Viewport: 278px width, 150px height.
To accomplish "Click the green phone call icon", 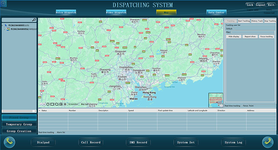I will [x=9, y=142].
